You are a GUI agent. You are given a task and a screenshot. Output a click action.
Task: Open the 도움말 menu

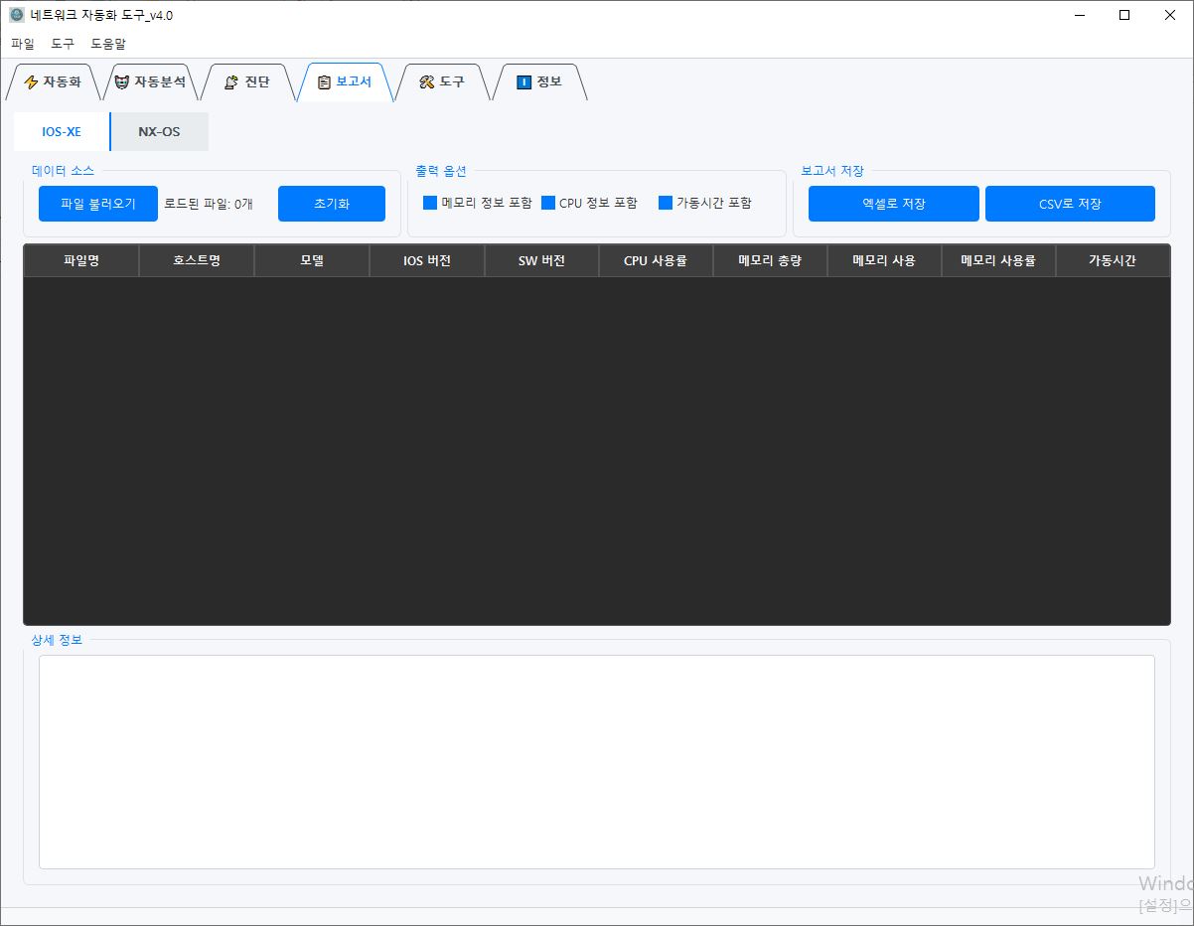pyautogui.click(x=108, y=44)
